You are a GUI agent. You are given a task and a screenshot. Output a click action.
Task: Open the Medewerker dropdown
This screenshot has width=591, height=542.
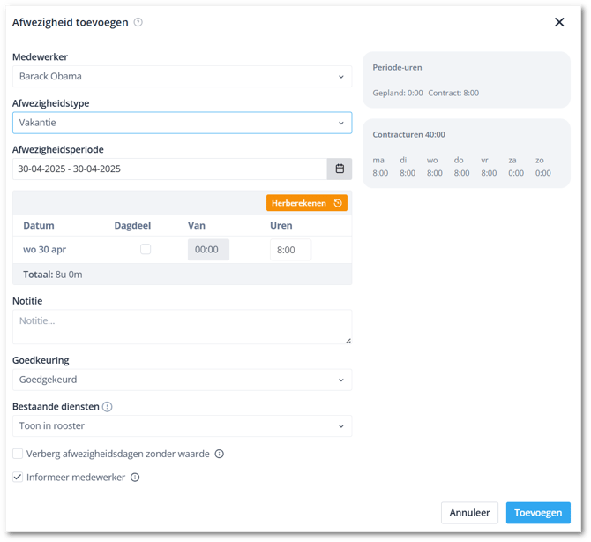click(182, 77)
